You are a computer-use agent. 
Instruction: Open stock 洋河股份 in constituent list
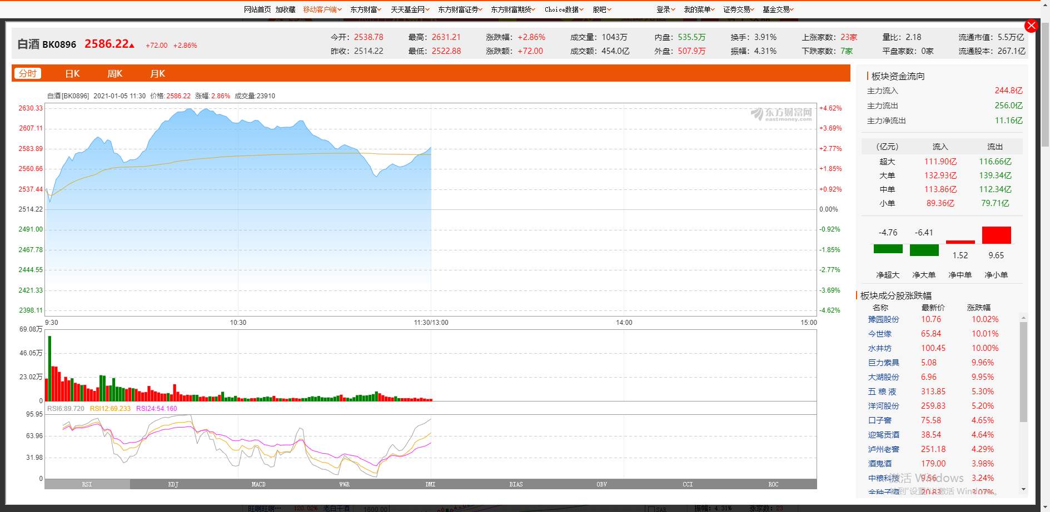tap(883, 406)
